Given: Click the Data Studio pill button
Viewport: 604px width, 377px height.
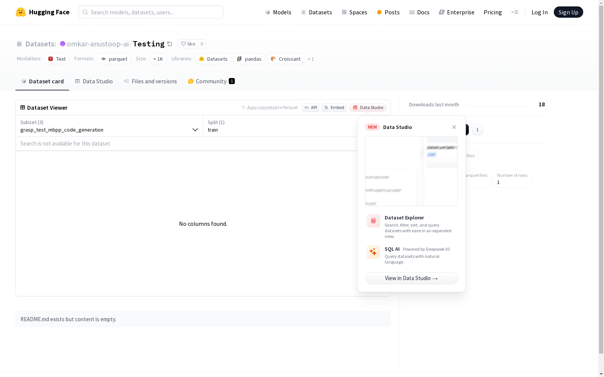Looking at the screenshot, I should (368, 107).
